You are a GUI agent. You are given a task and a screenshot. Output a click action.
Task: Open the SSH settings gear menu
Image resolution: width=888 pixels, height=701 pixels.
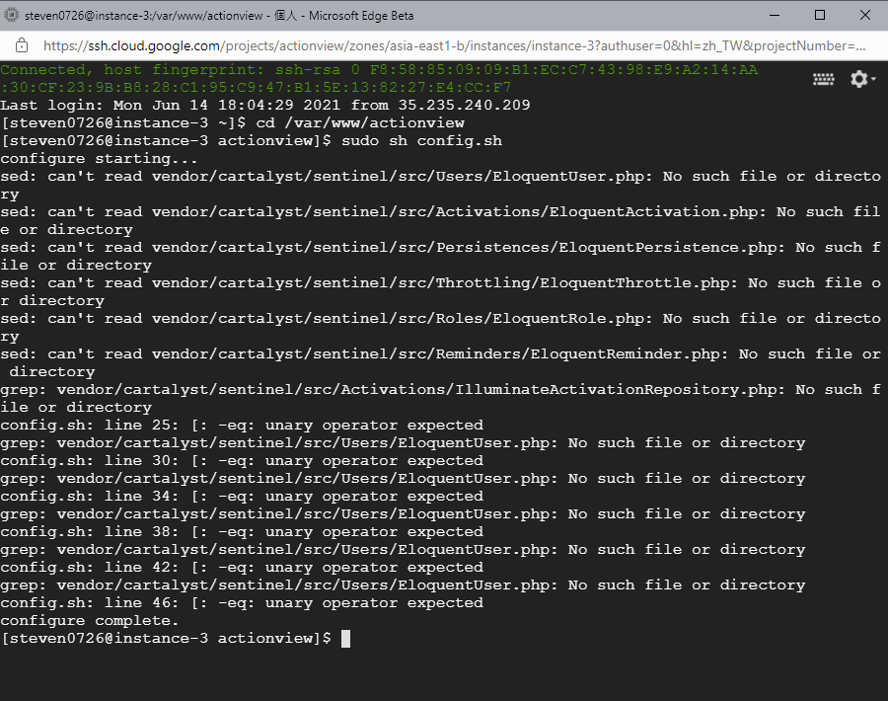862,79
